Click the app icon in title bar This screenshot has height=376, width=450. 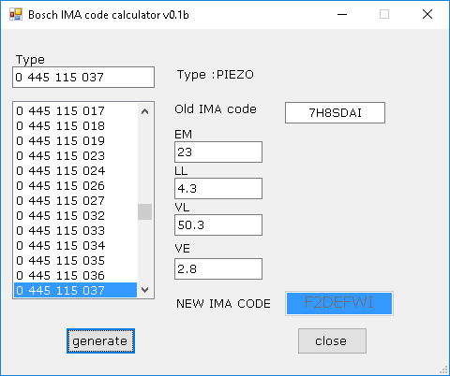click(16, 14)
